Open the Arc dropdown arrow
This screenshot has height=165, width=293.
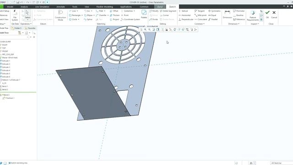tap(92, 11)
